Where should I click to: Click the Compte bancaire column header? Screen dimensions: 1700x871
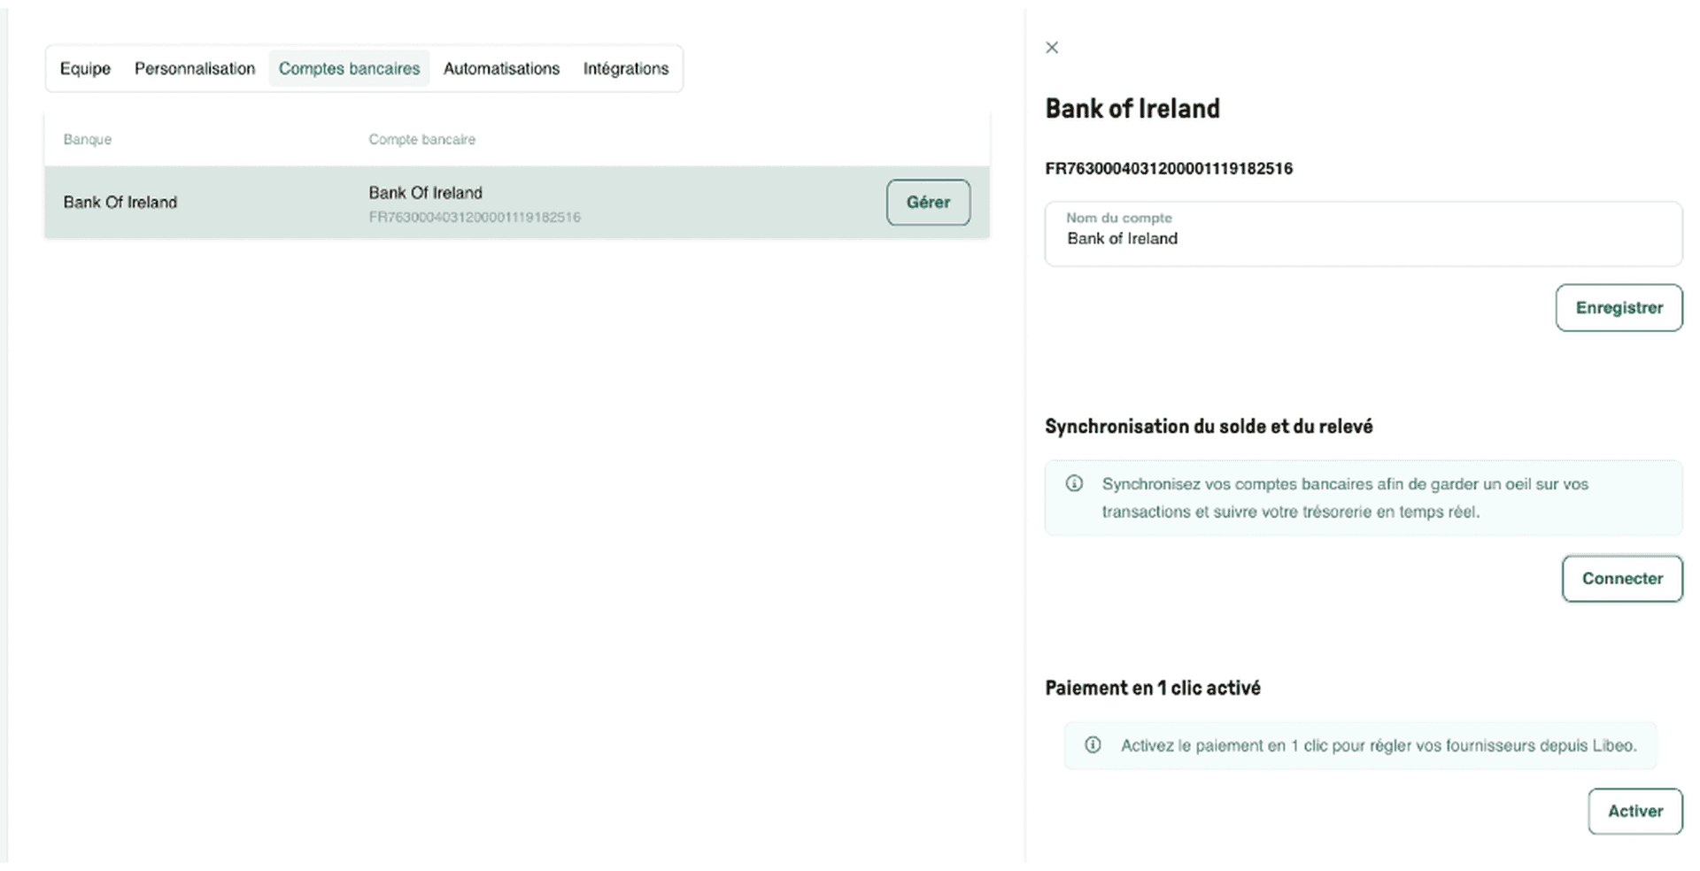(421, 139)
